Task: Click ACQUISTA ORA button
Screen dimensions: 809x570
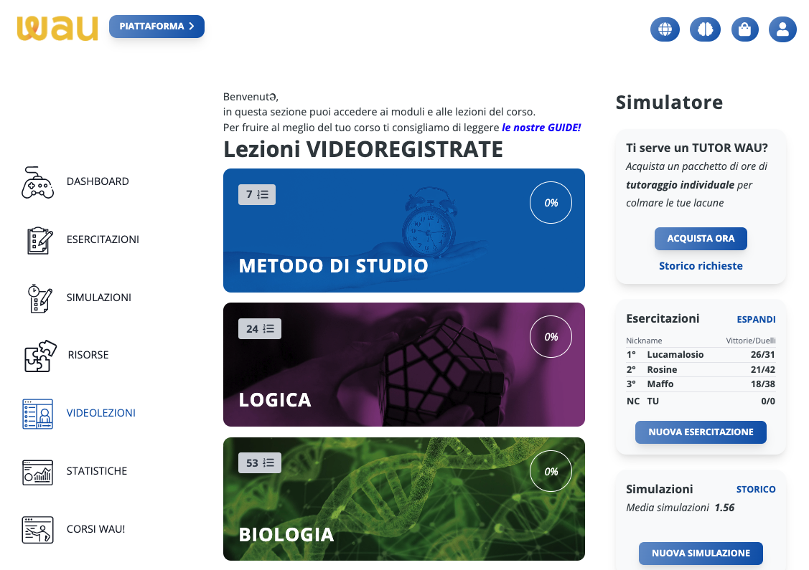Action: point(701,239)
